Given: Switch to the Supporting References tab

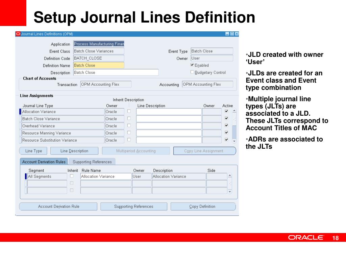Looking at the screenshot, I should [92, 162].
